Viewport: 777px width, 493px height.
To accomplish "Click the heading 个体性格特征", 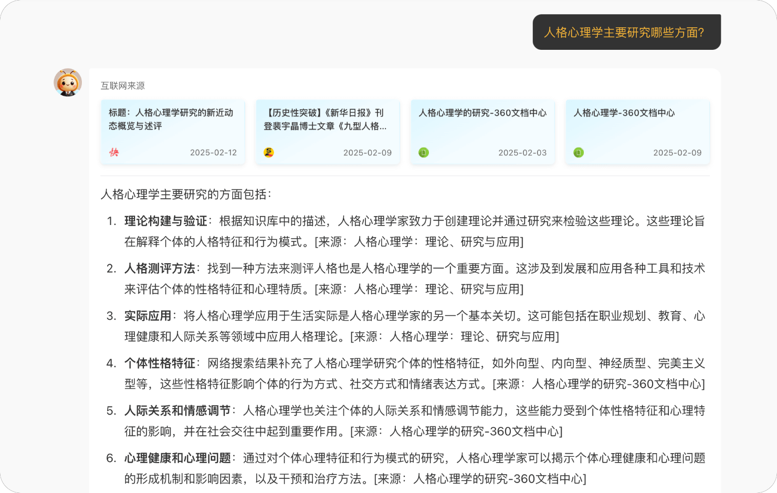I will 160,363.
